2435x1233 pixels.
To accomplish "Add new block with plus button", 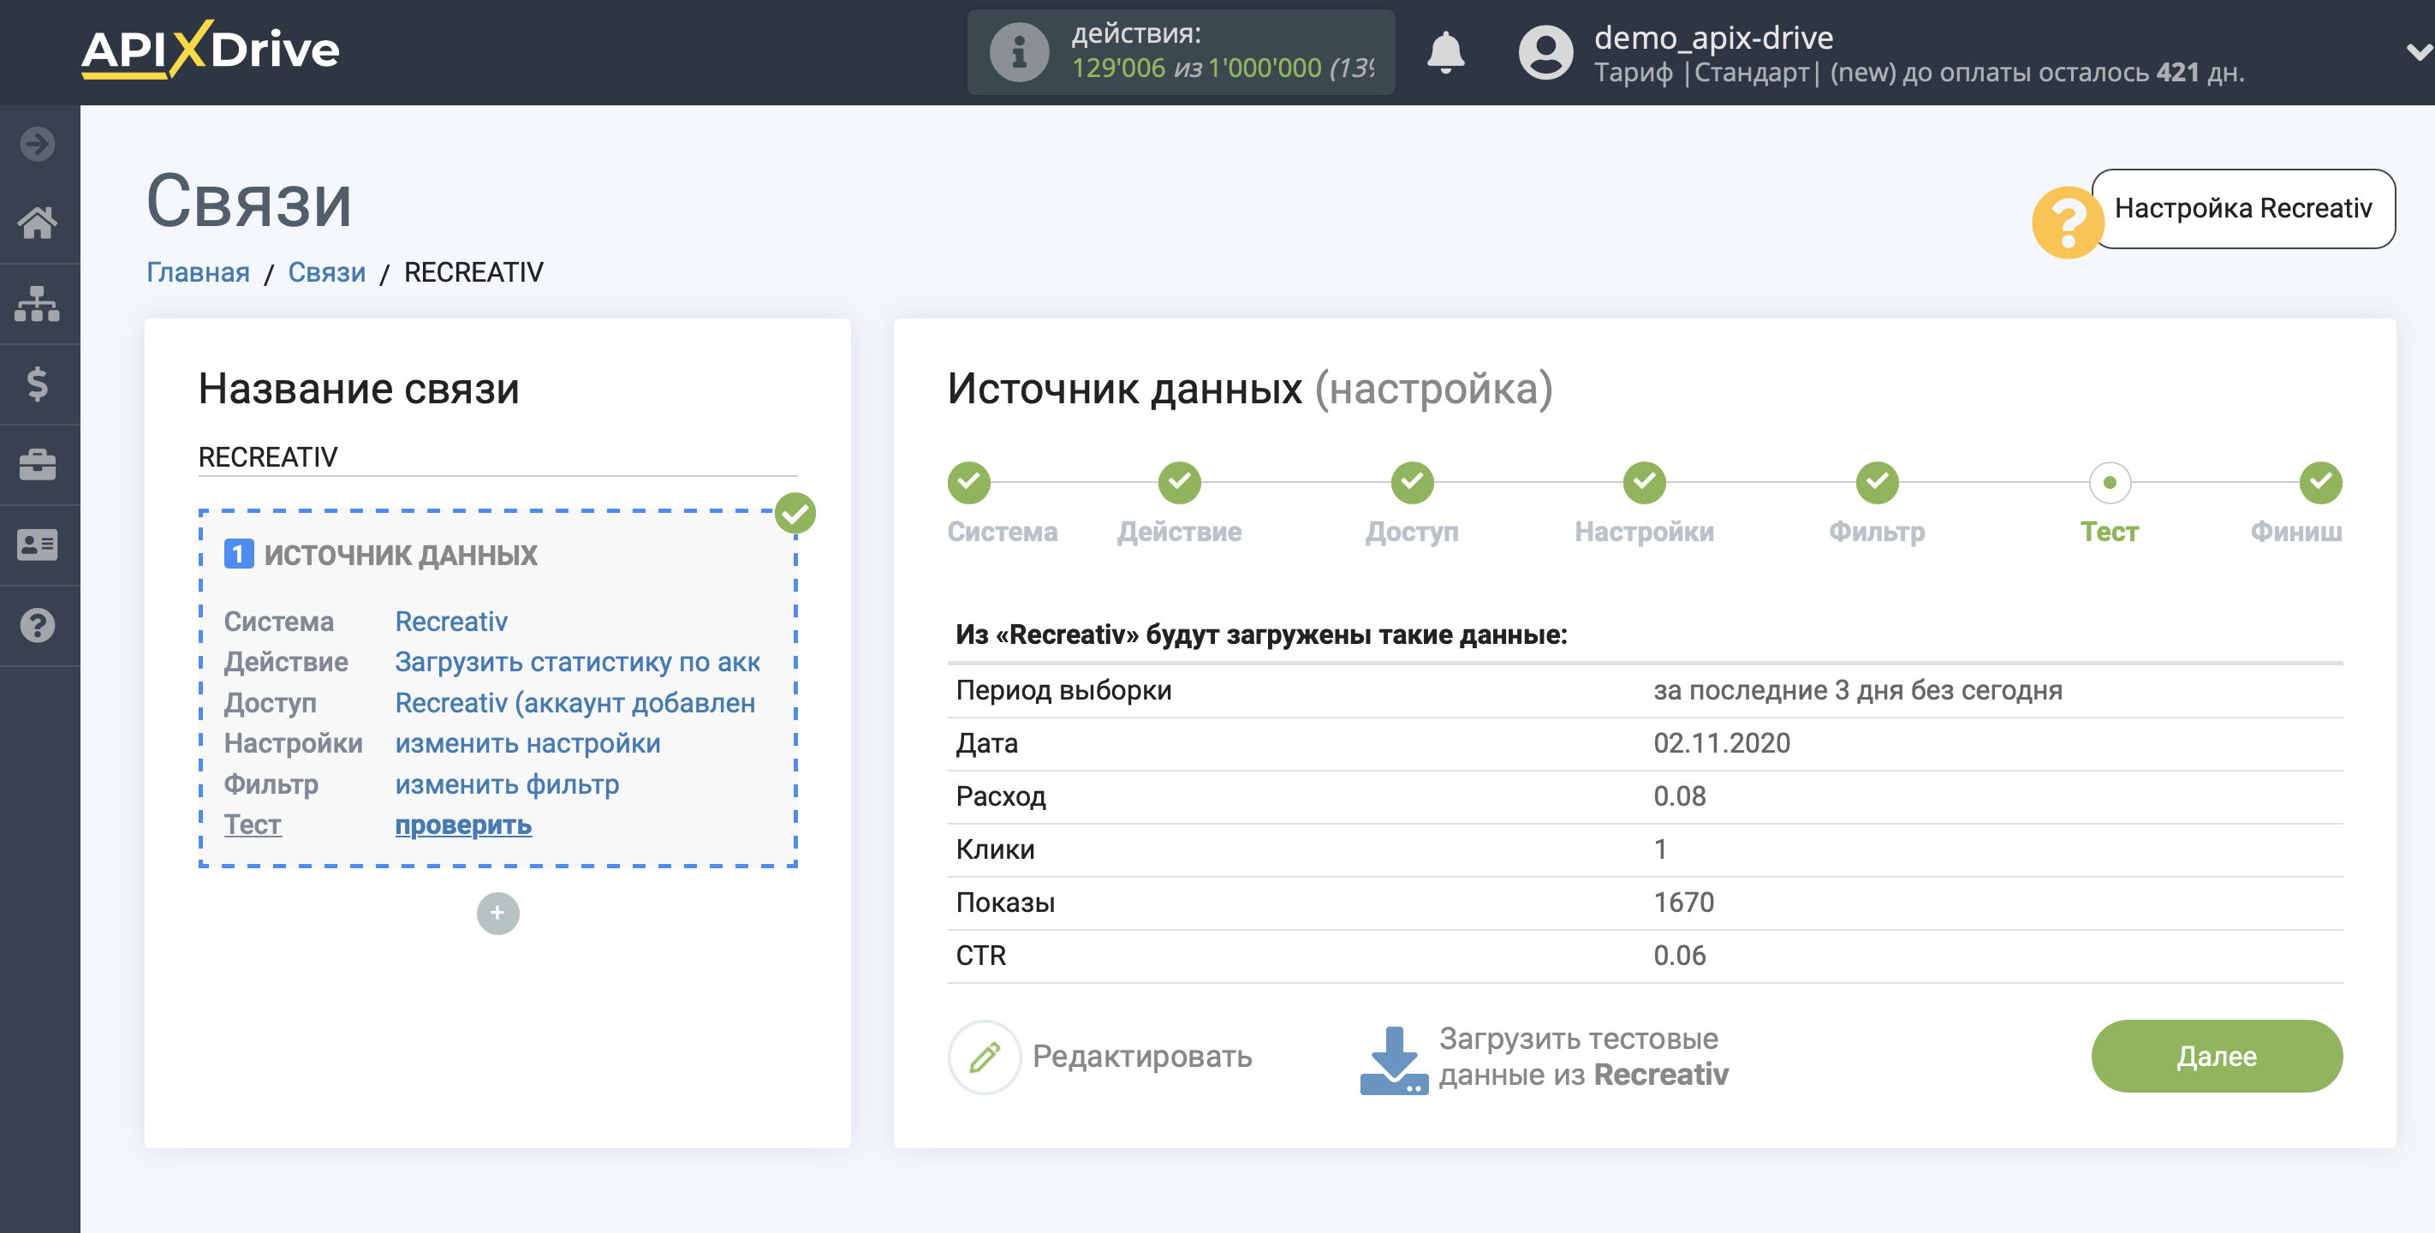I will [497, 914].
